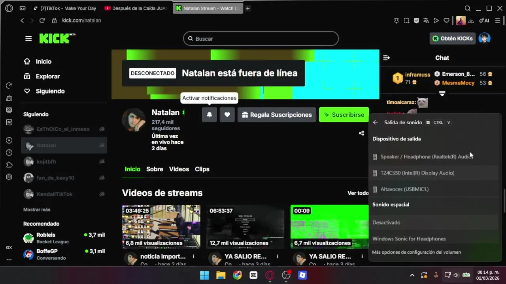Switch to the Clips channel tab
Viewport: 506px width, 284px height.
[202, 169]
